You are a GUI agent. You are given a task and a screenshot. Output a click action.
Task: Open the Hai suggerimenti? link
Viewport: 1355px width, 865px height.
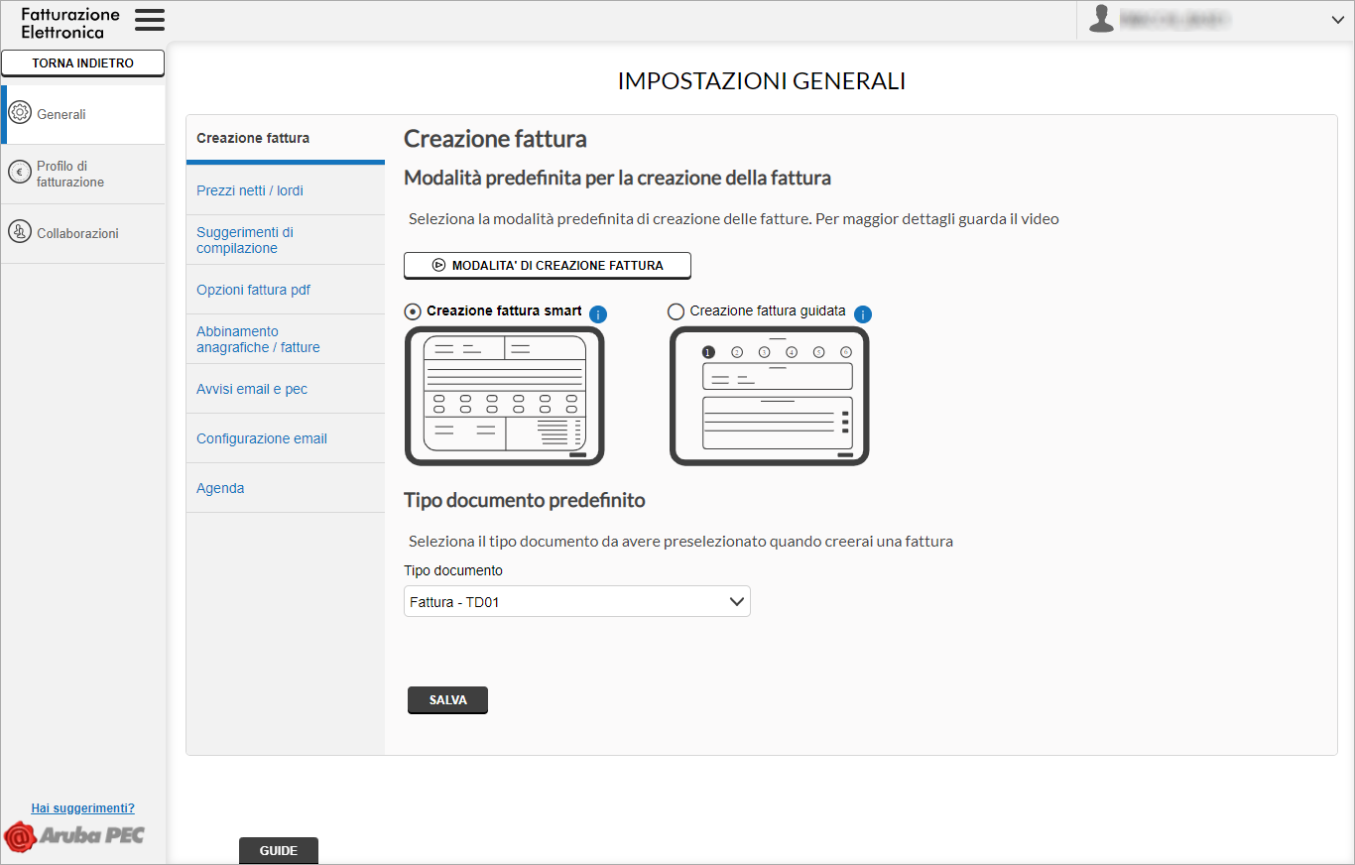[x=82, y=807]
